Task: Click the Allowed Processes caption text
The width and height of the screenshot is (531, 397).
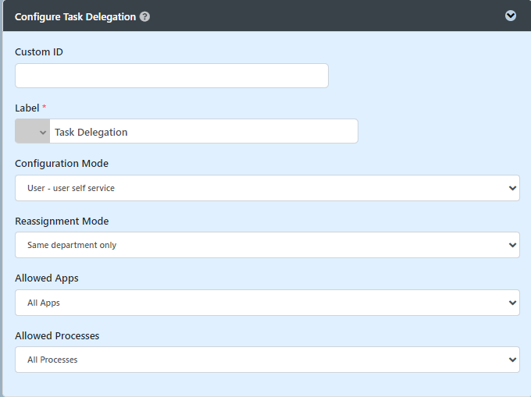Action: click(57, 336)
